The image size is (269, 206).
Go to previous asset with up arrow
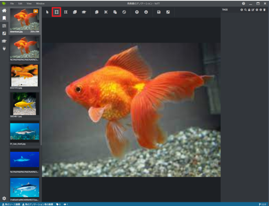[x=137, y=12]
